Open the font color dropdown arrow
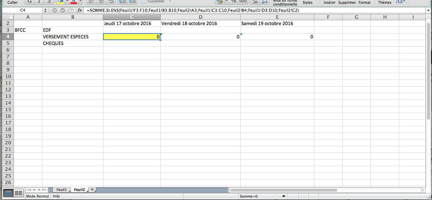Image resolution: width=432 pixels, height=200 pixels. [80, 2]
